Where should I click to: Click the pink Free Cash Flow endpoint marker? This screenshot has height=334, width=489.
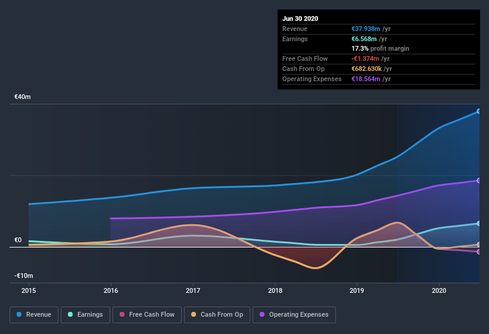[479, 252]
